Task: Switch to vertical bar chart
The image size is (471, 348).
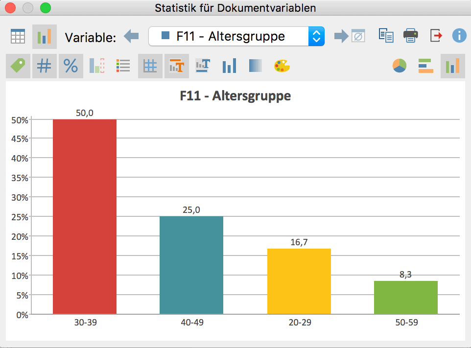Action: (x=453, y=66)
